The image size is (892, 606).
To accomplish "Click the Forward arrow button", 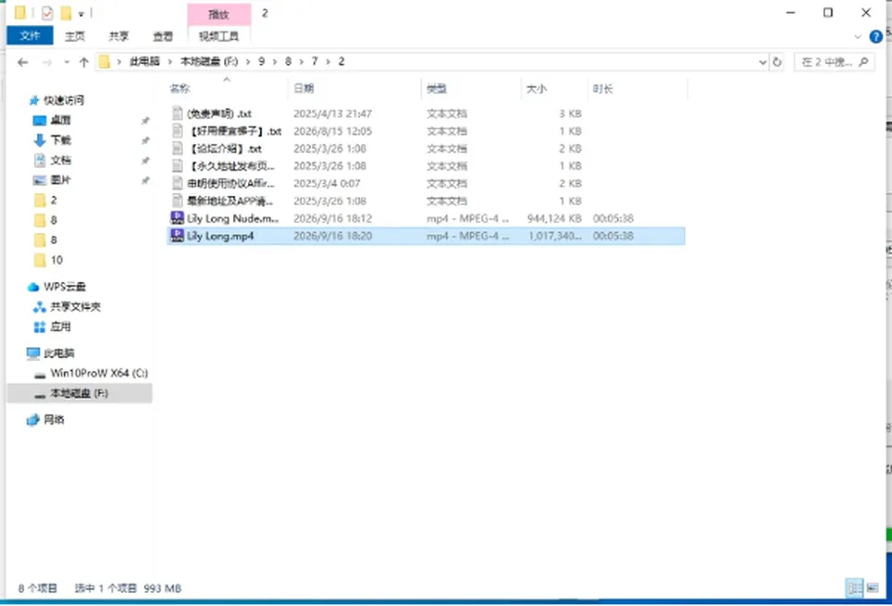I will (47, 62).
